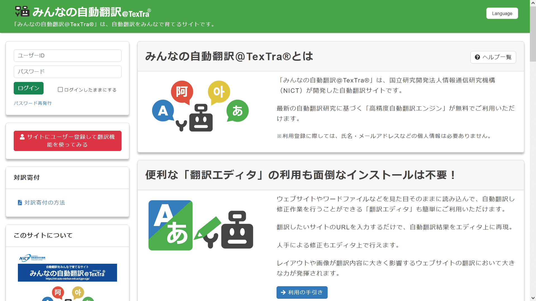Click the green ログイン button
This screenshot has height=301, width=536.
28,88
